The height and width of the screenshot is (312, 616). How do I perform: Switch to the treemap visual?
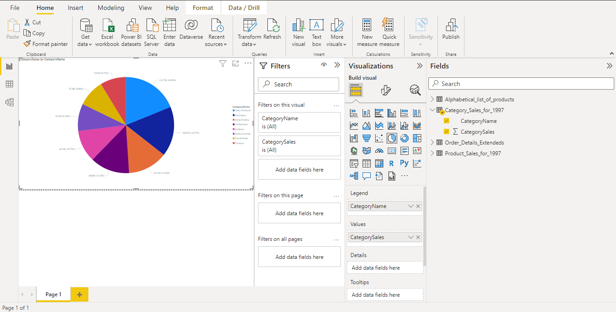[417, 138]
